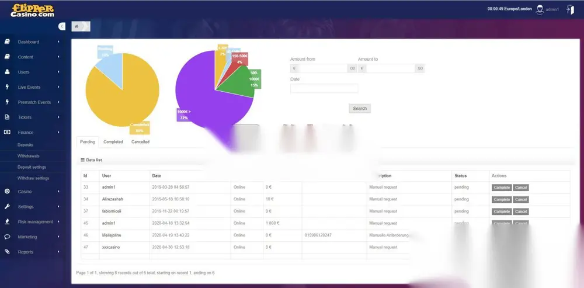The height and width of the screenshot is (288, 584).
Task: Complete Alirezashah's pending request
Action: tap(502, 199)
